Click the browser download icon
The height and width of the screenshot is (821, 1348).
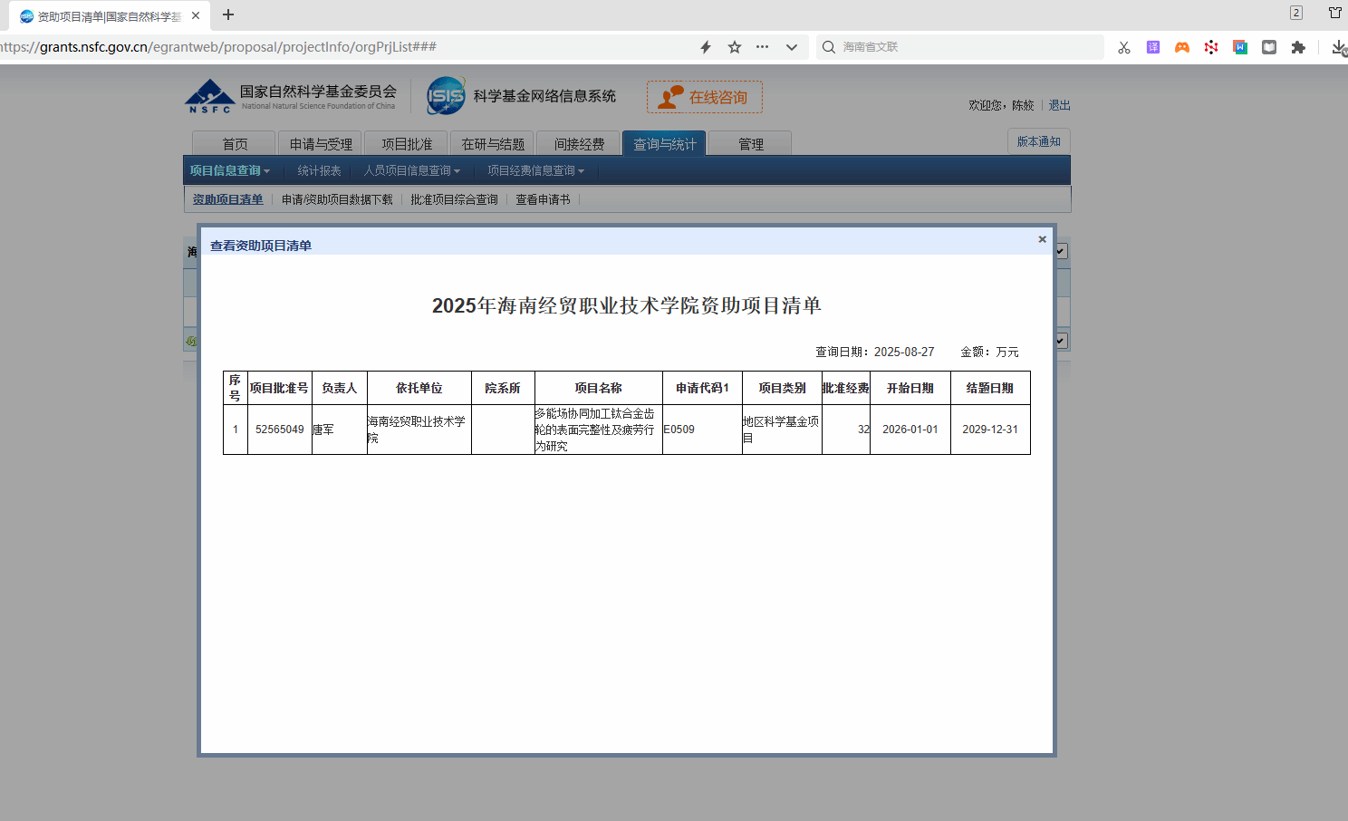[x=1338, y=47]
